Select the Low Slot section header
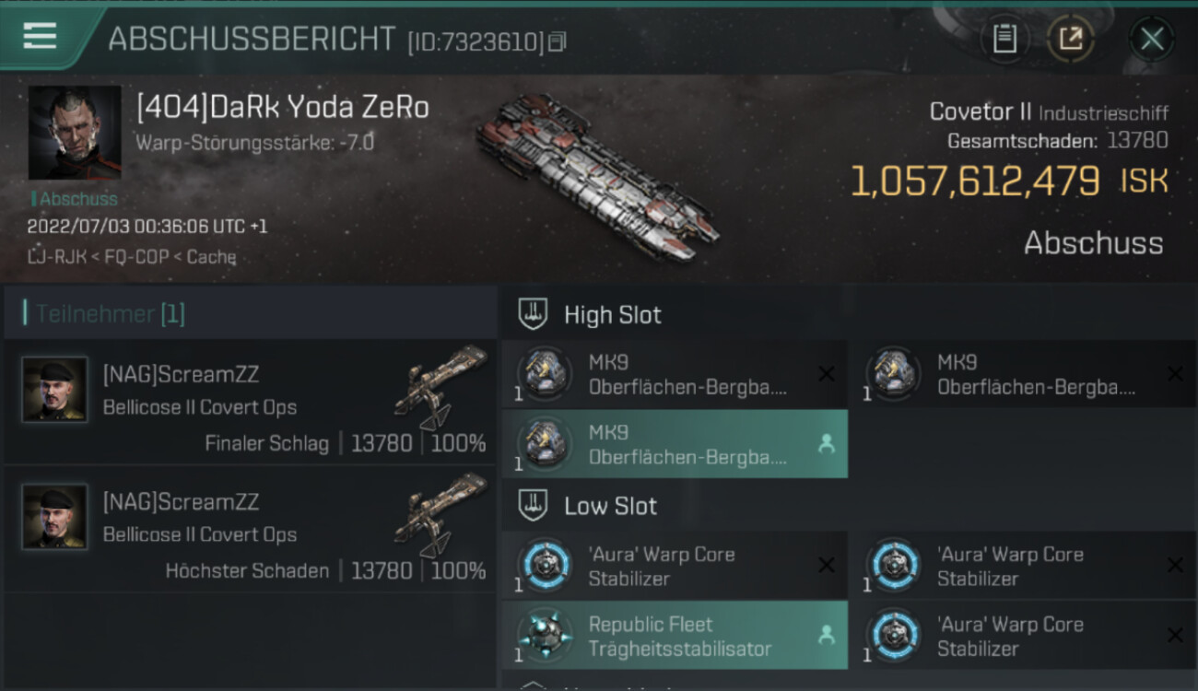Viewport: 1198px width, 691px height. point(610,506)
